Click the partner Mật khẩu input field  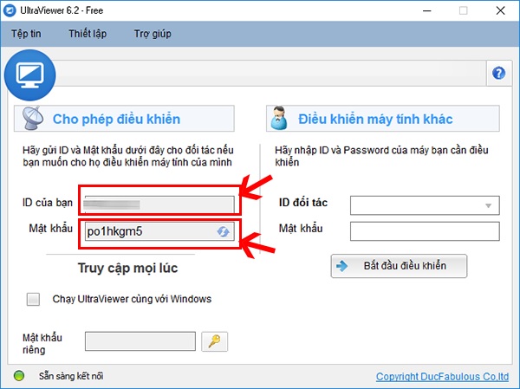(x=425, y=231)
